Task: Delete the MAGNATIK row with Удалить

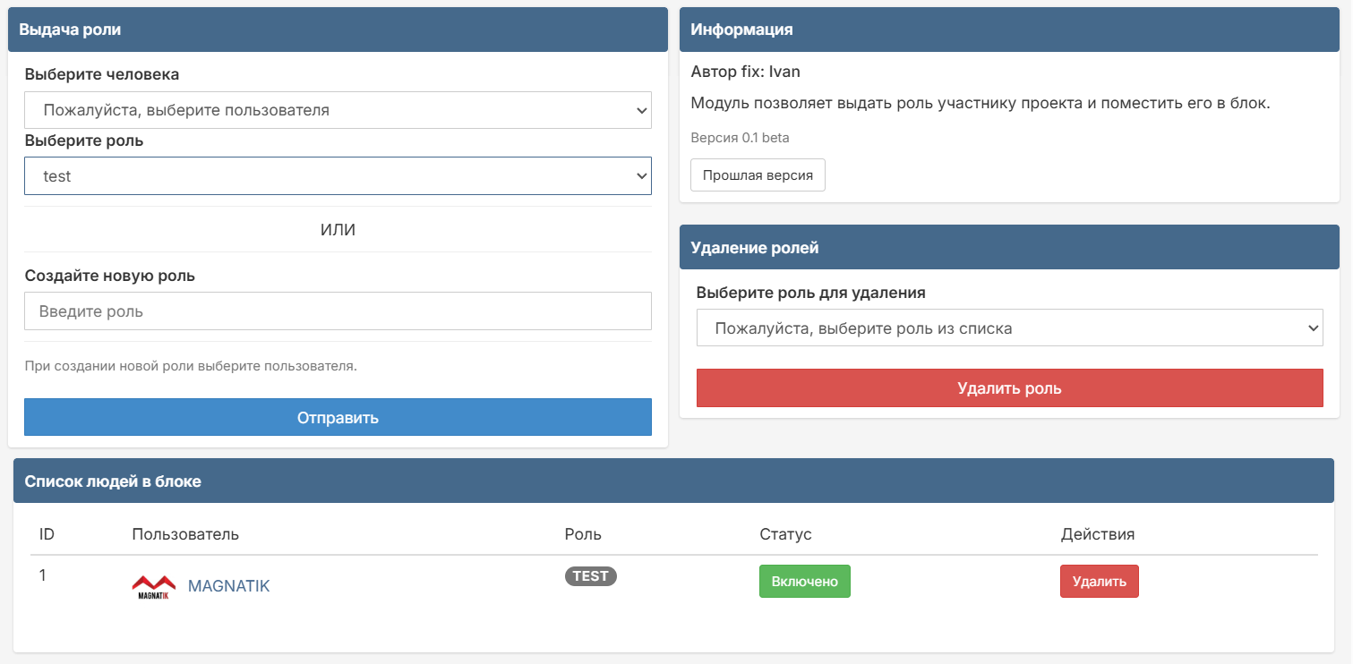Action: [1099, 581]
